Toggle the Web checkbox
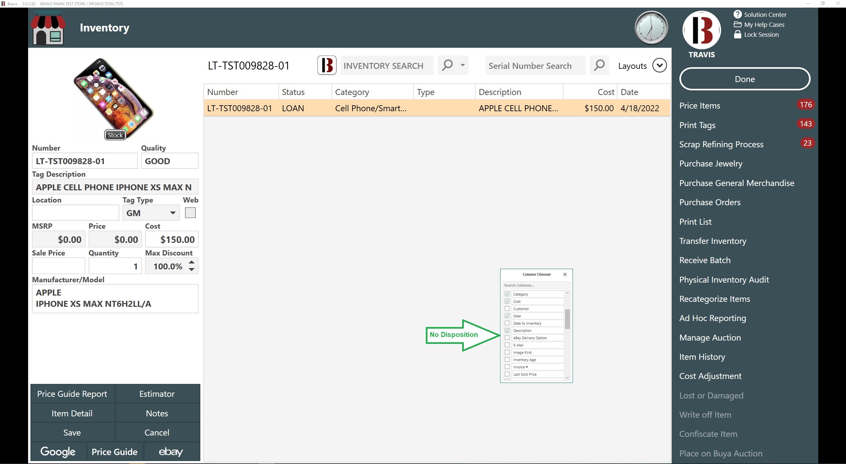Screen dimensions: 846x464 [190, 212]
